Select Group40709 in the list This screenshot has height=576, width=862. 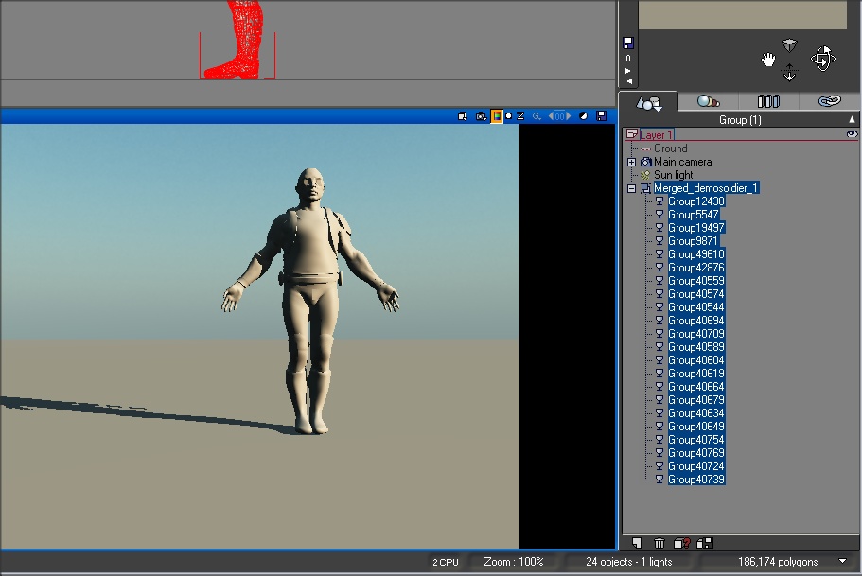(x=696, y=334)
